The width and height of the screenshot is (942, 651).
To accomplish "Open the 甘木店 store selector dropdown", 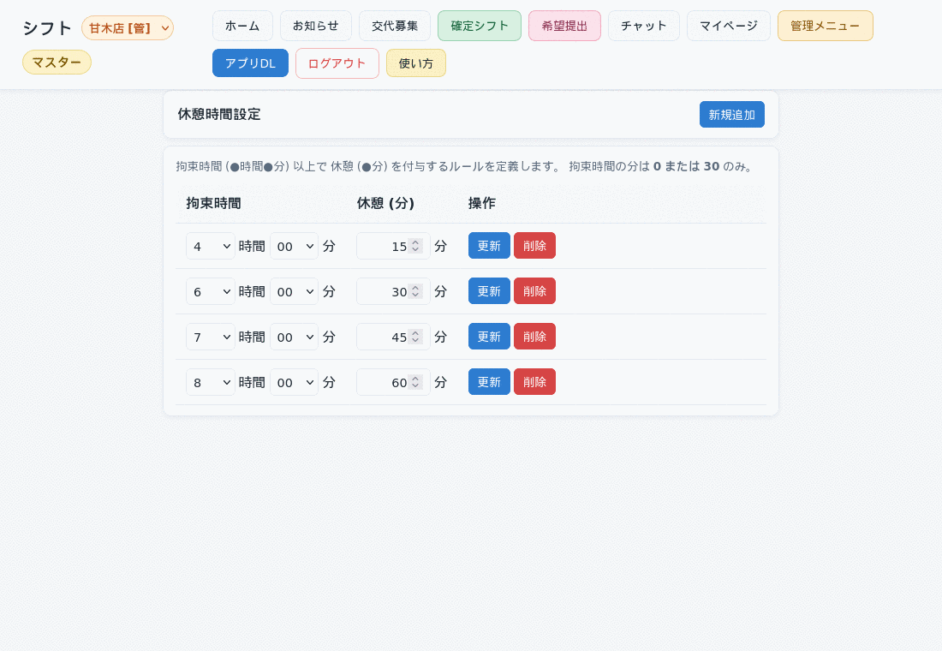I will pyautogui.click(x=128, y=27).
